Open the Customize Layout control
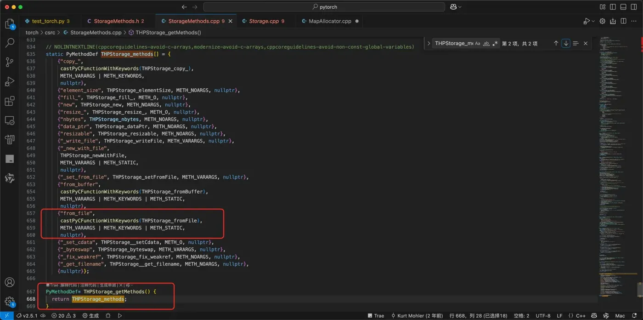The height and width of the screenshot is (320, 643). (x=603, y=7)
